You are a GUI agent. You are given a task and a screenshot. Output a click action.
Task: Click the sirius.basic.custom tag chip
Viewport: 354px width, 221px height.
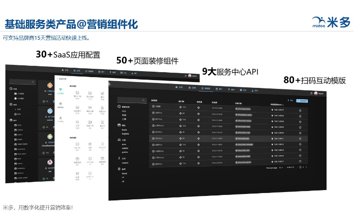(x=243, y=115)
